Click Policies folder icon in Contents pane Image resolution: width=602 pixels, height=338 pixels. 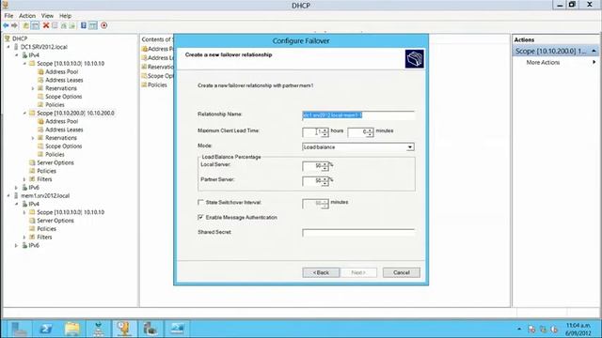144,85
